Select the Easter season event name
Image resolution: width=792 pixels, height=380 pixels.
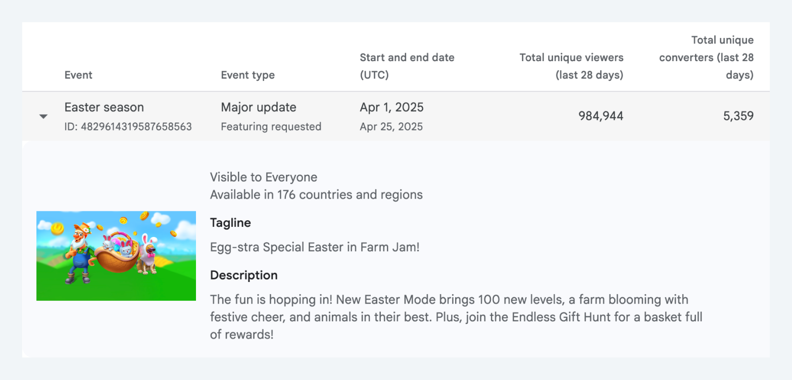point(104,107)
